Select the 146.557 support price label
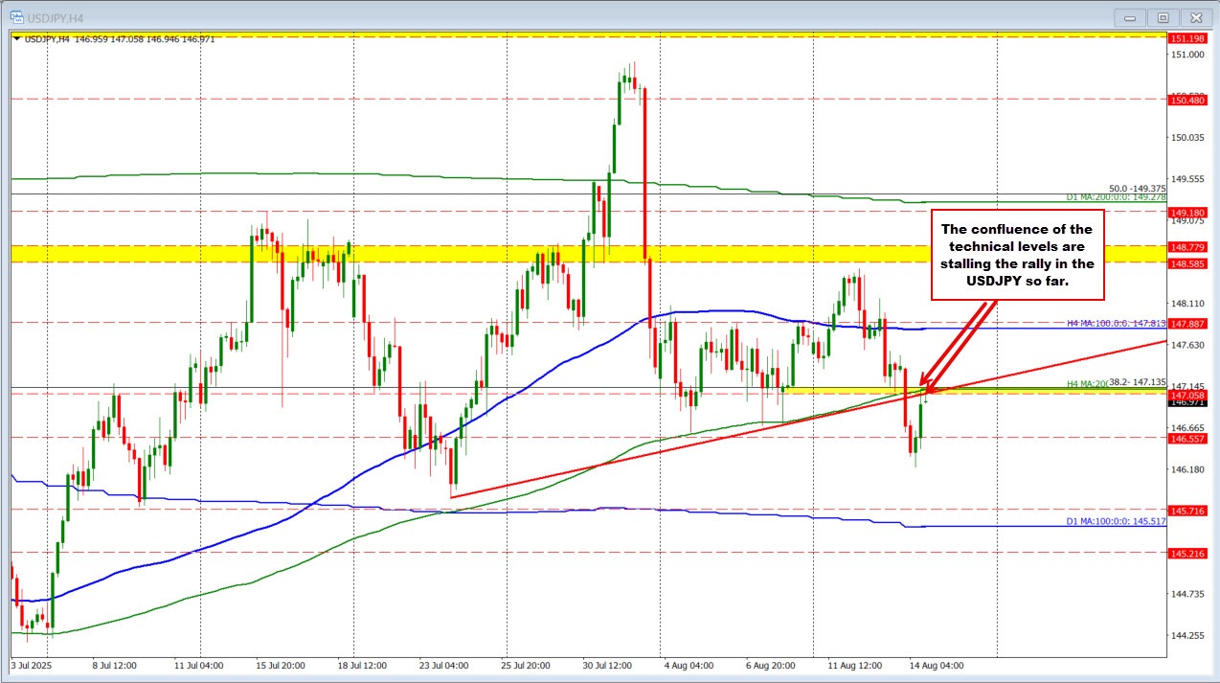 (1186, 438)
